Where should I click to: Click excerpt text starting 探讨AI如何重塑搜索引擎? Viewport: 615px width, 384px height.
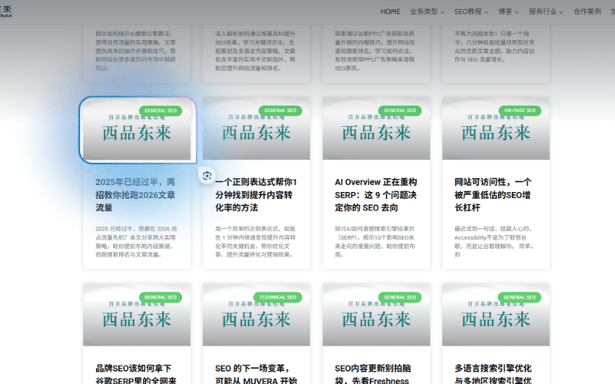(374, 241)
